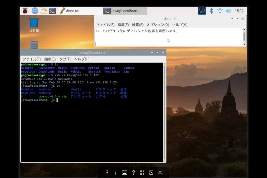Screen dimensions: 267x178
Task: Click the terminal's vertical scrollbar
Action: pyautogui.click(x=164, y=112)
